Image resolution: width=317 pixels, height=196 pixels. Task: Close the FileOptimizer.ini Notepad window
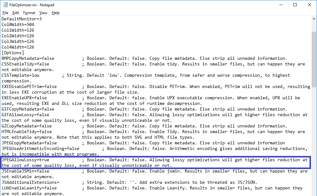(x=309, y=5)
